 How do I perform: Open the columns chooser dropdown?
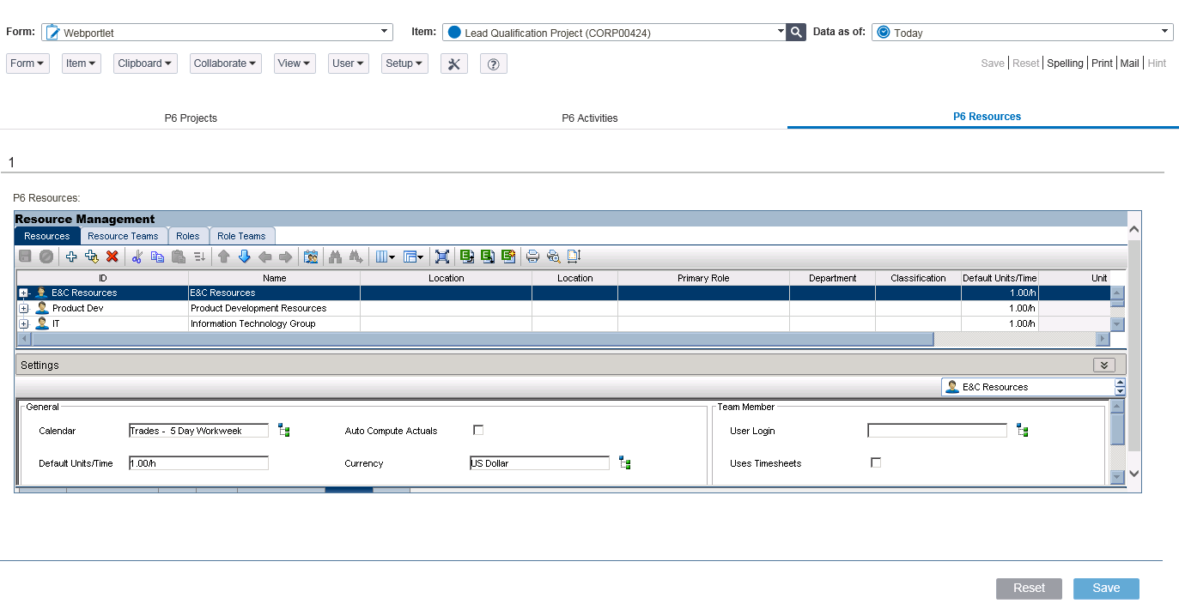coord(385,256)
